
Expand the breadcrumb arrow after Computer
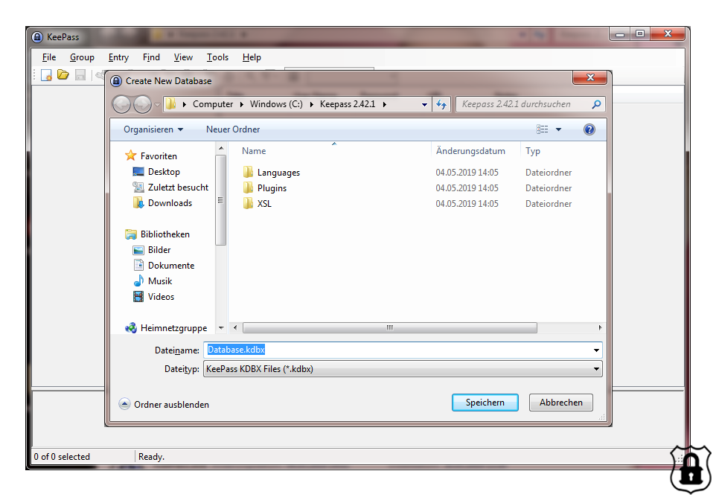coord(242,105)
